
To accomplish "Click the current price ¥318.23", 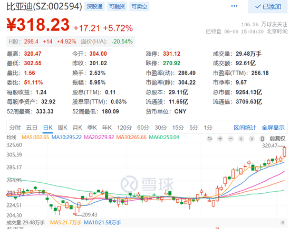I will click(x=38, y=25).
